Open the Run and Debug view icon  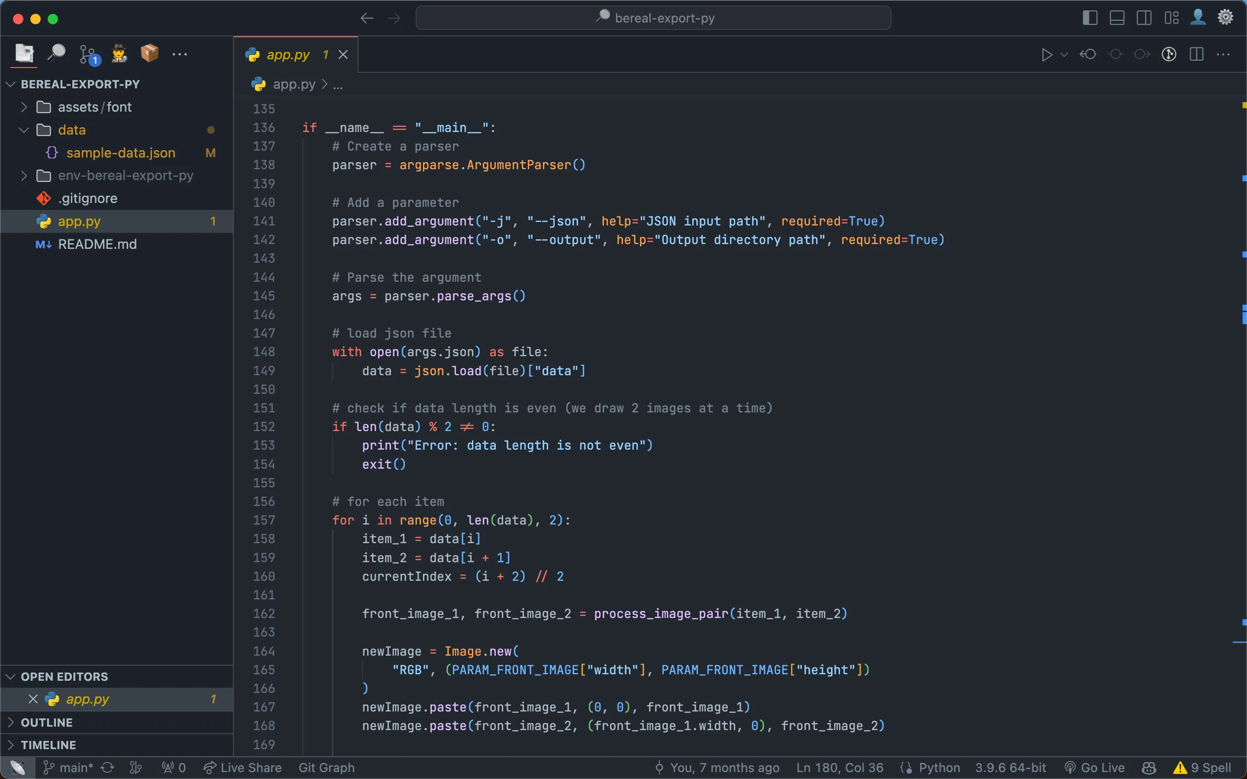[x=119, y=54]
